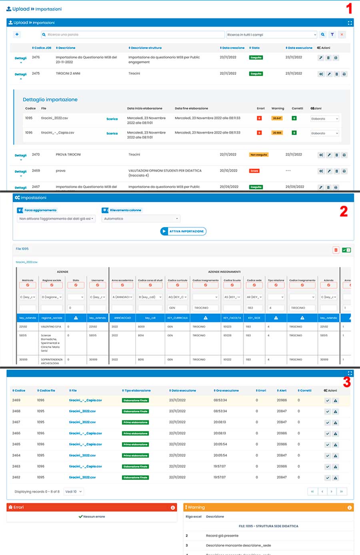Click the magnifier search icon beside the filter
This screenshot has height=555, width=360.
[x=323, y=35]
